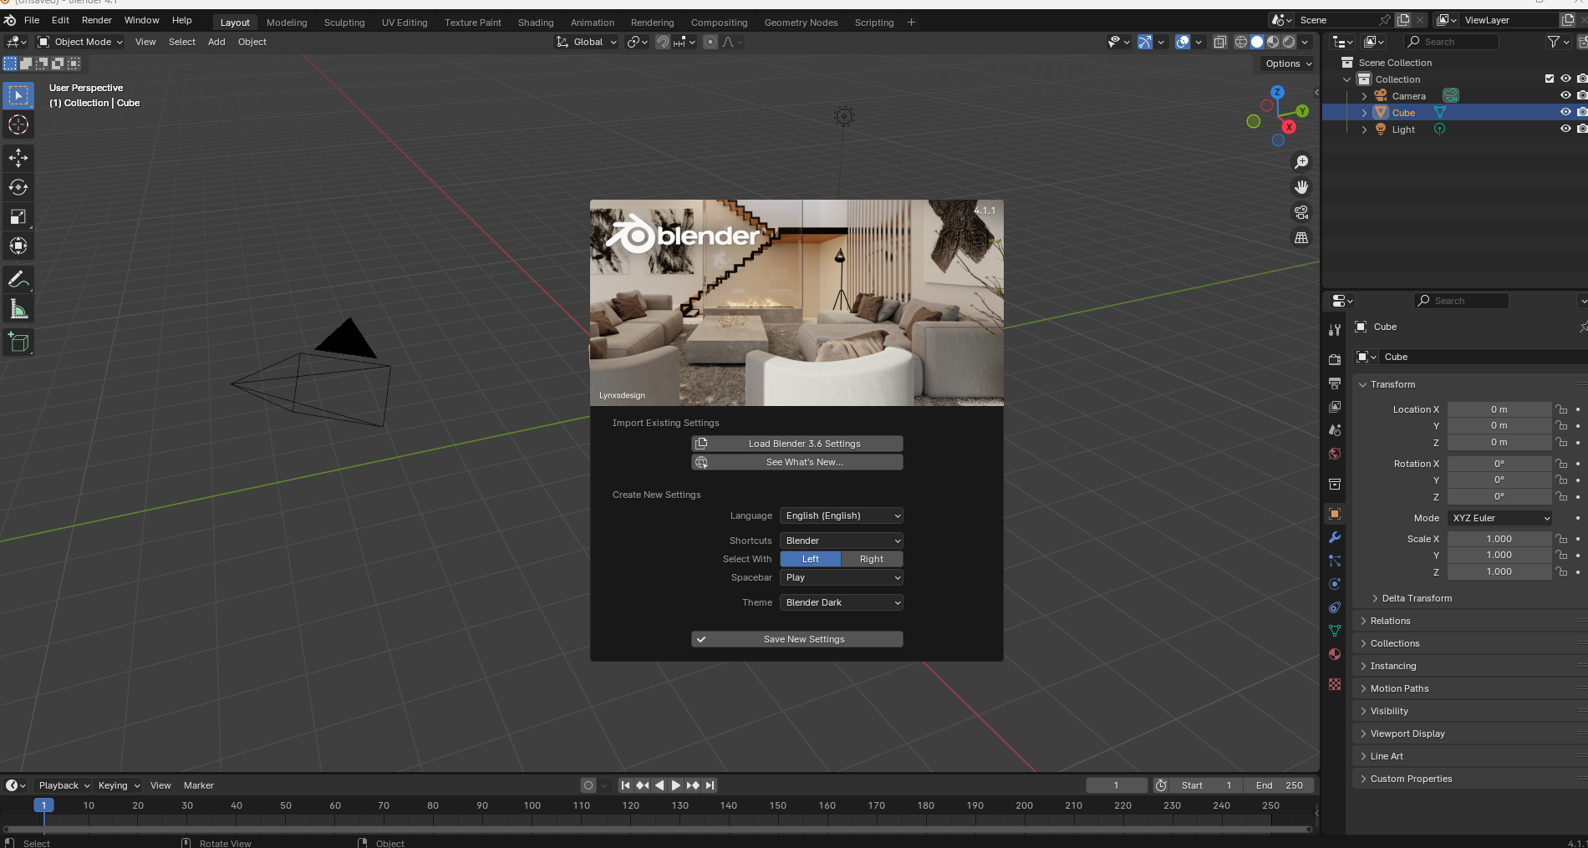
Task: Click the outliner Search field
Action: coord(1452,42)
